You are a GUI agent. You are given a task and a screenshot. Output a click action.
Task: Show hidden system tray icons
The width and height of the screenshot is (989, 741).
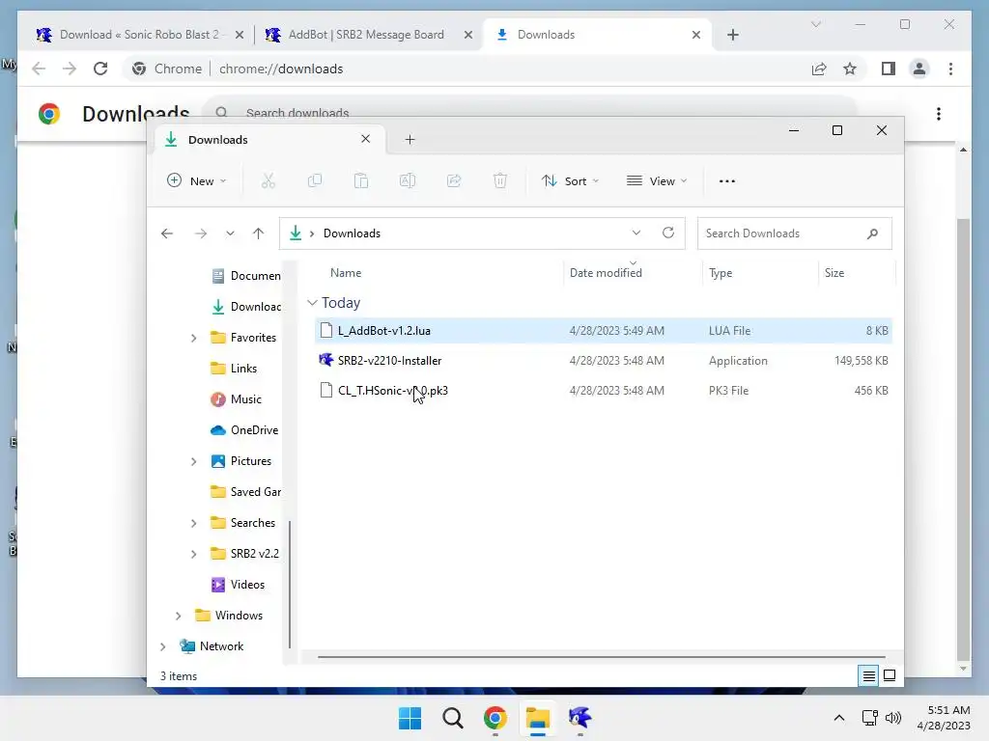pyautogui.click(x=839, y=718)
